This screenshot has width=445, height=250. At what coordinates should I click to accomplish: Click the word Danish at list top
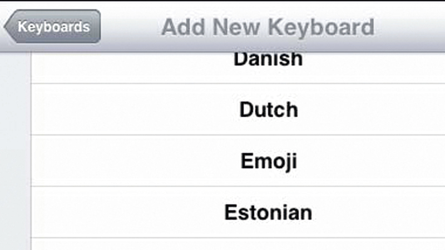(x=268, y=60)
